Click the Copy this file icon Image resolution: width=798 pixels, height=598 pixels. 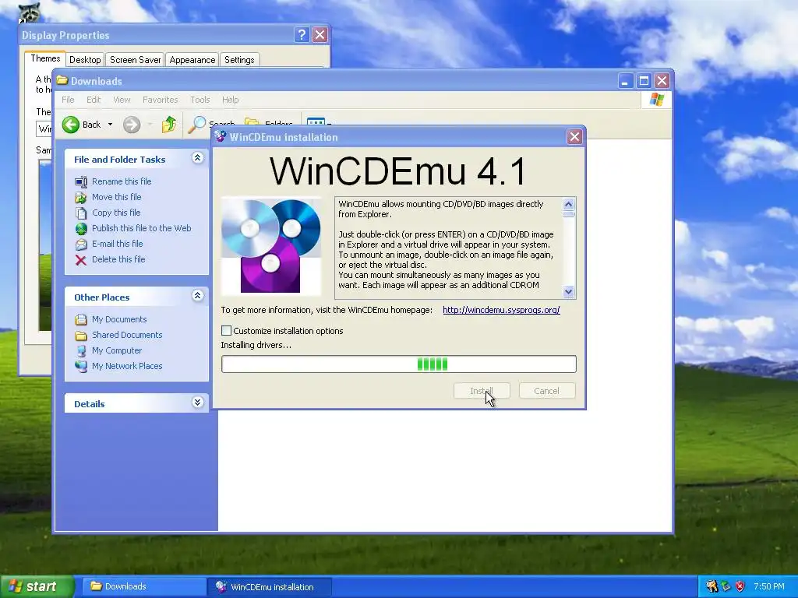pos(81,213)
